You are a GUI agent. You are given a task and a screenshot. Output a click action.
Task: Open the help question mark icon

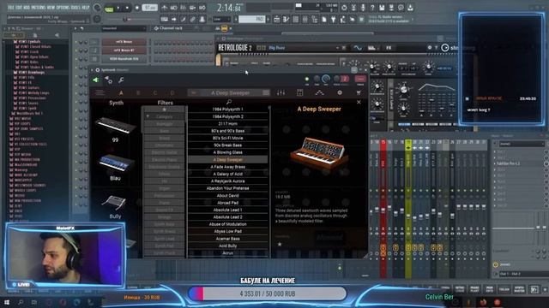pos(372,8)
